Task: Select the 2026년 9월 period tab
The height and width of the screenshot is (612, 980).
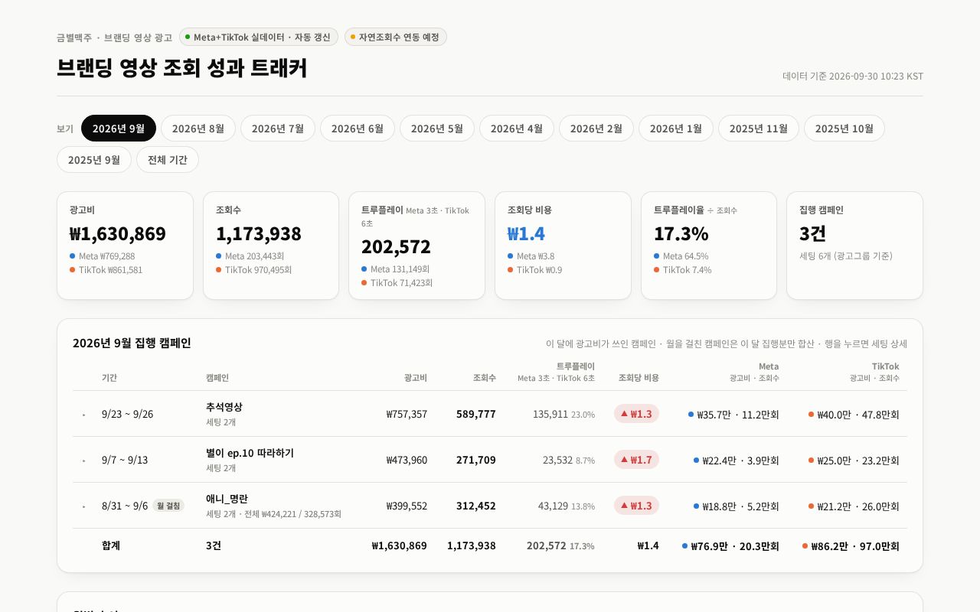Action: click(x=119, y=129)
